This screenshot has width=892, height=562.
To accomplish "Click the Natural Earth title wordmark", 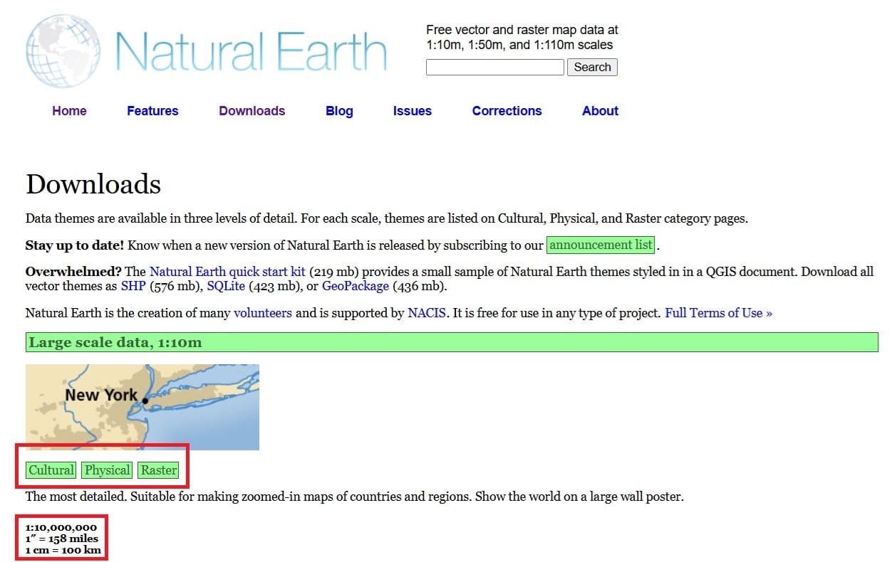I will (x=250, y=51).
